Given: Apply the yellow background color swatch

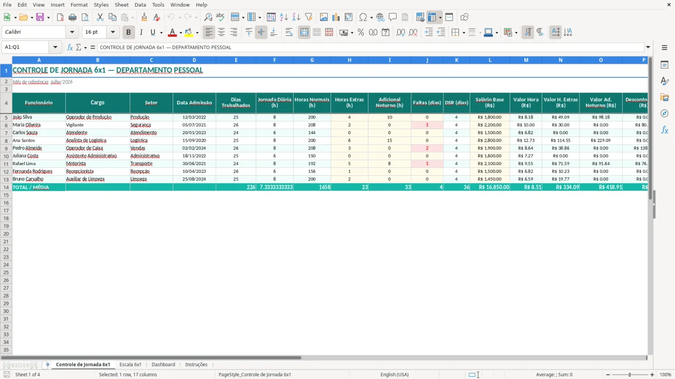Looking at the screenshot, I should [x=190, y=33].
